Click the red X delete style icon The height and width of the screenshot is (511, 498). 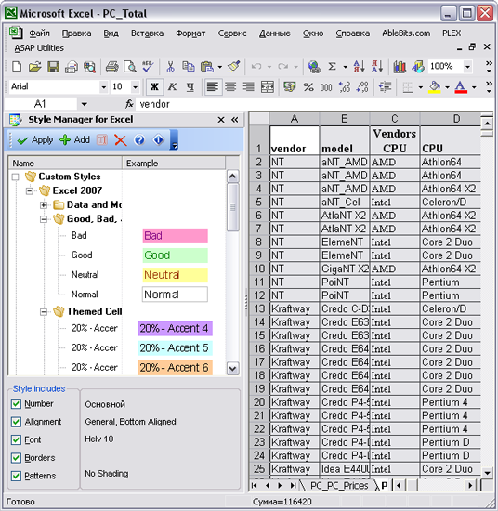(120, 140)
